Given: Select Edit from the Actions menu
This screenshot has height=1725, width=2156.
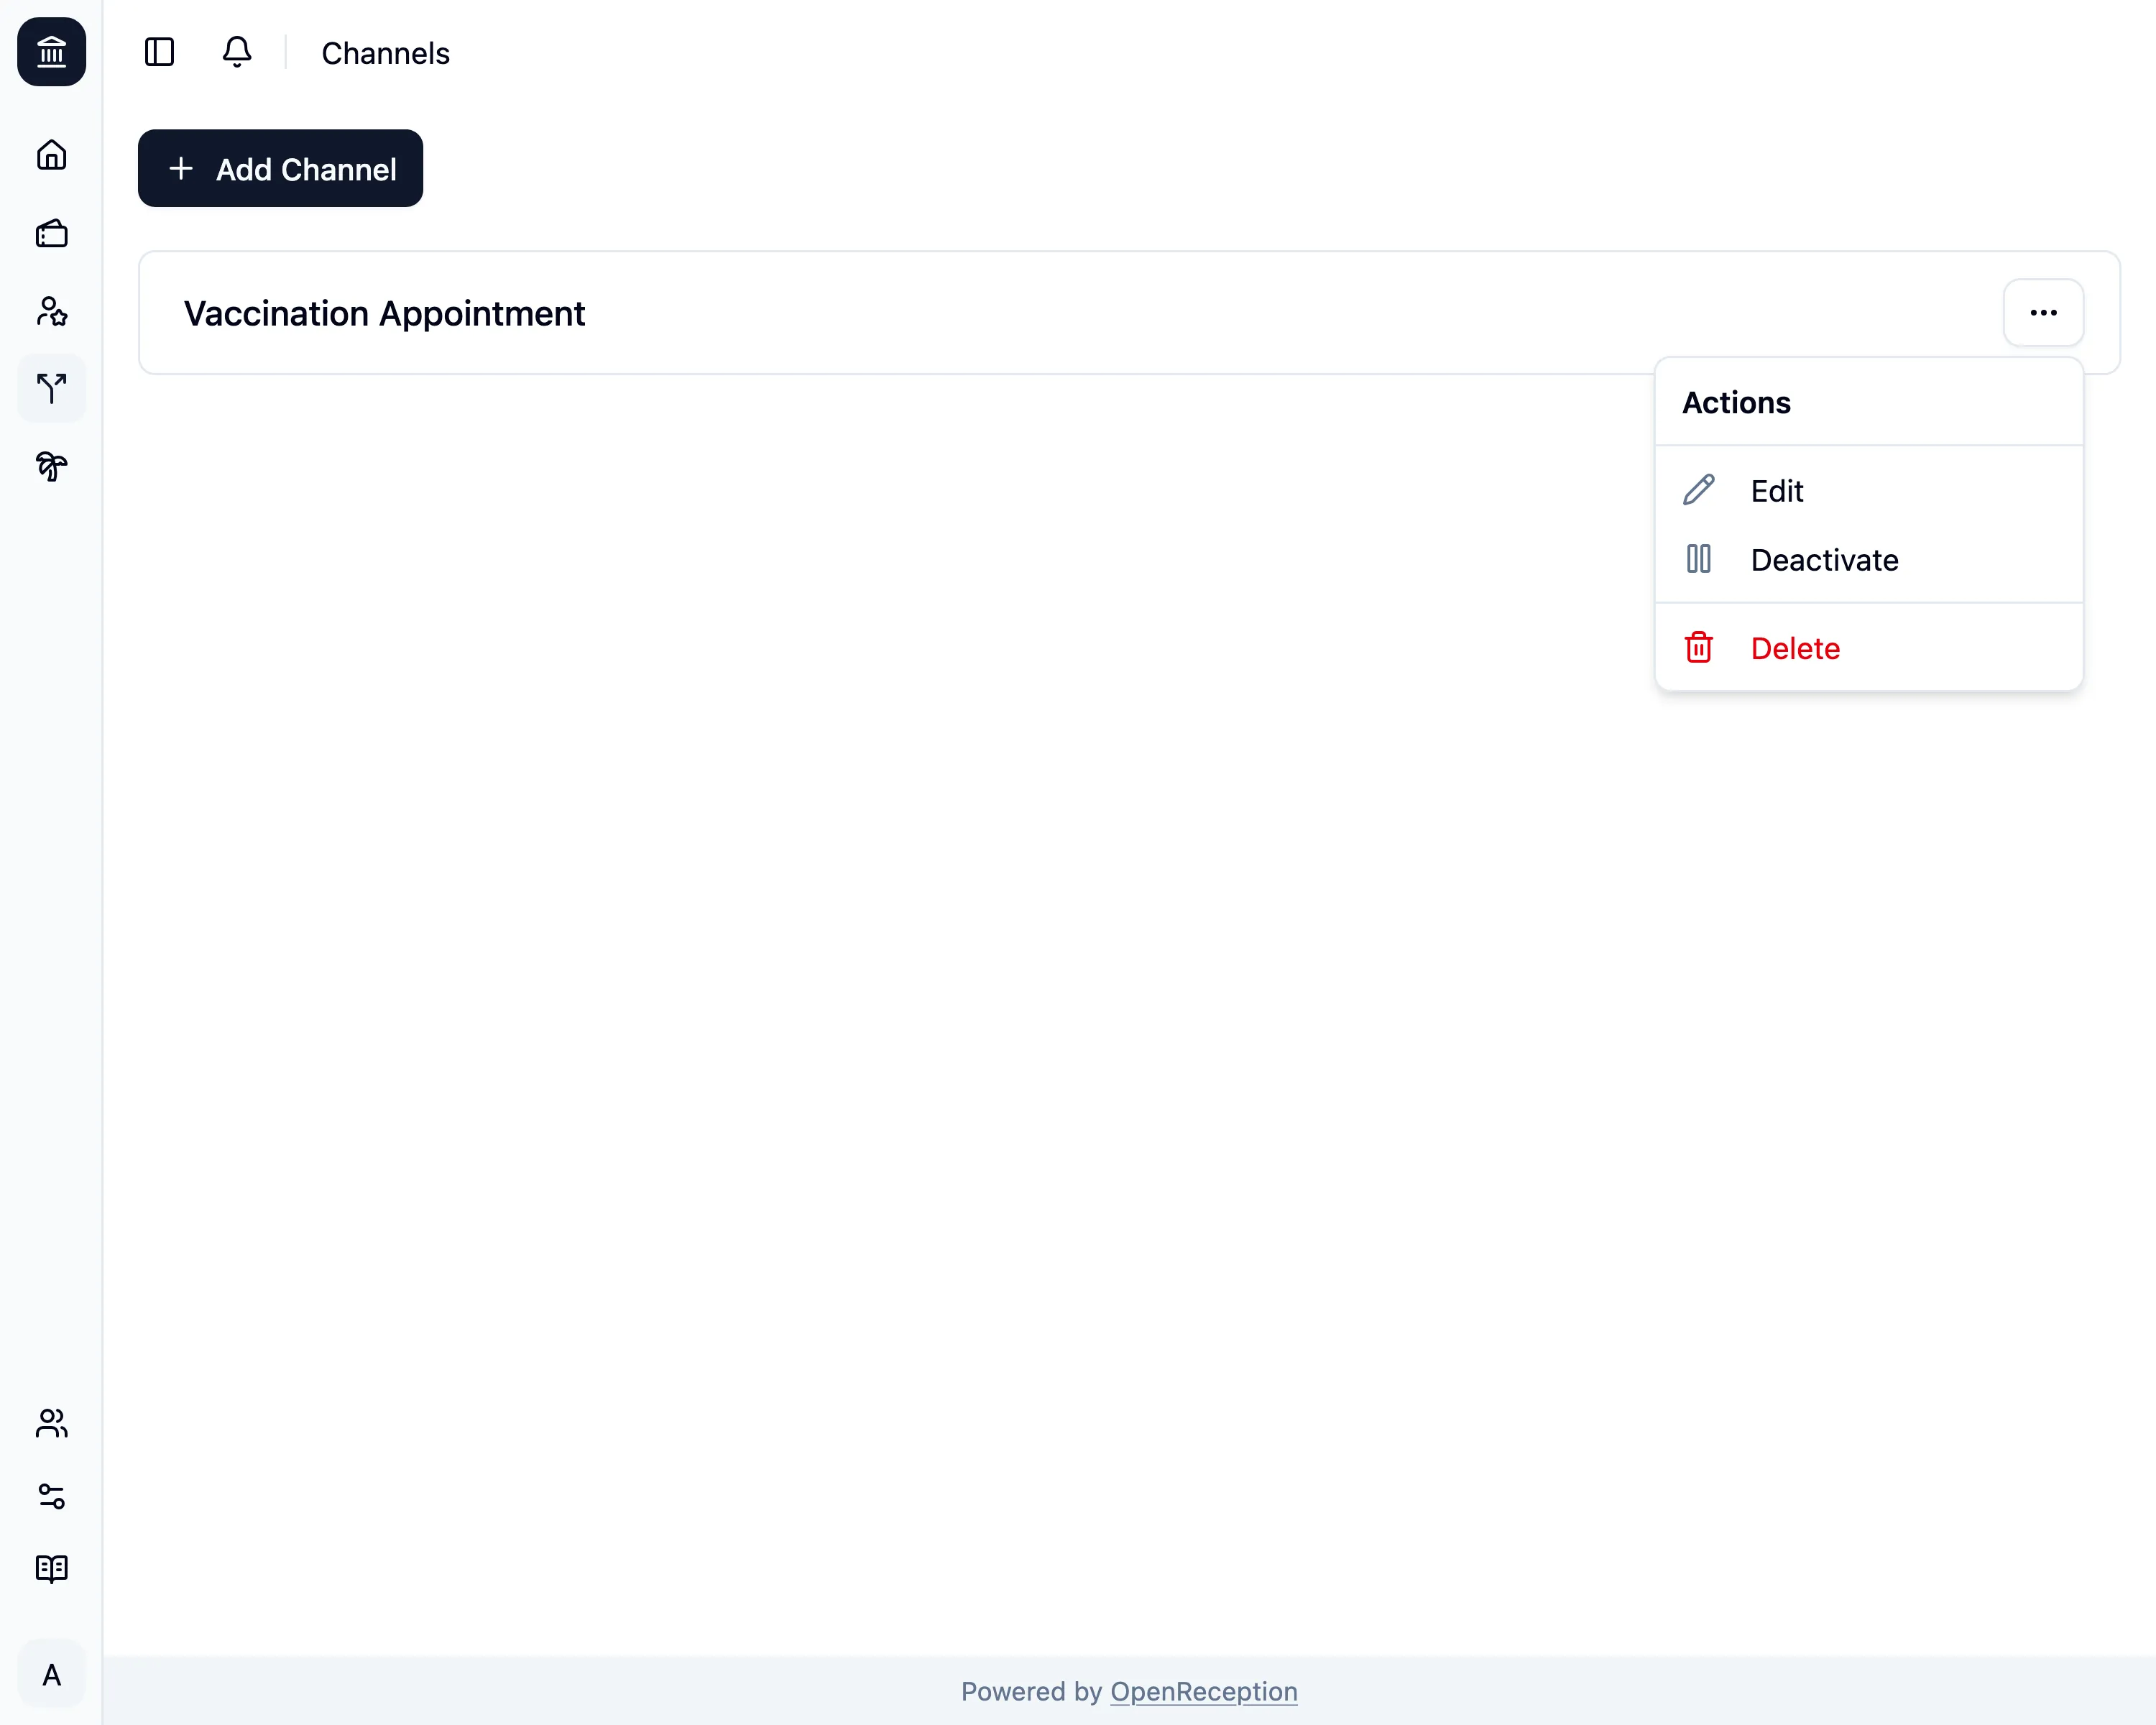Looking at the screenshot, I should (1776, 490).
